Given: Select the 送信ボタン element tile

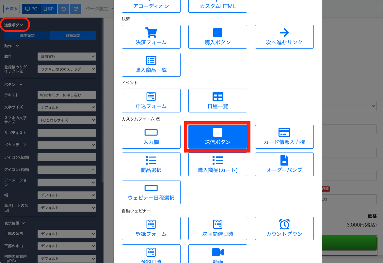Looking at the screenshot, I should (217, 137).
